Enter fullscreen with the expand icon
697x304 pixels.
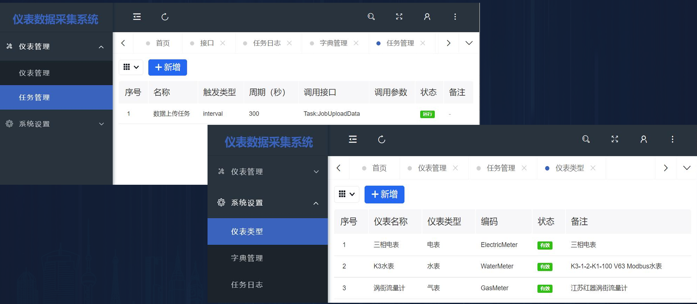399,17
